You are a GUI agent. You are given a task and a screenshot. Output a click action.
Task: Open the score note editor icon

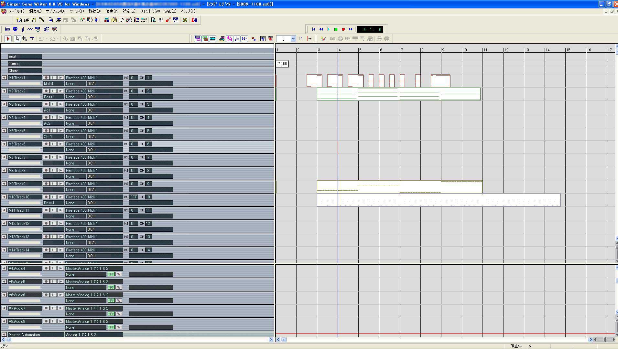(x=122, y=20)
